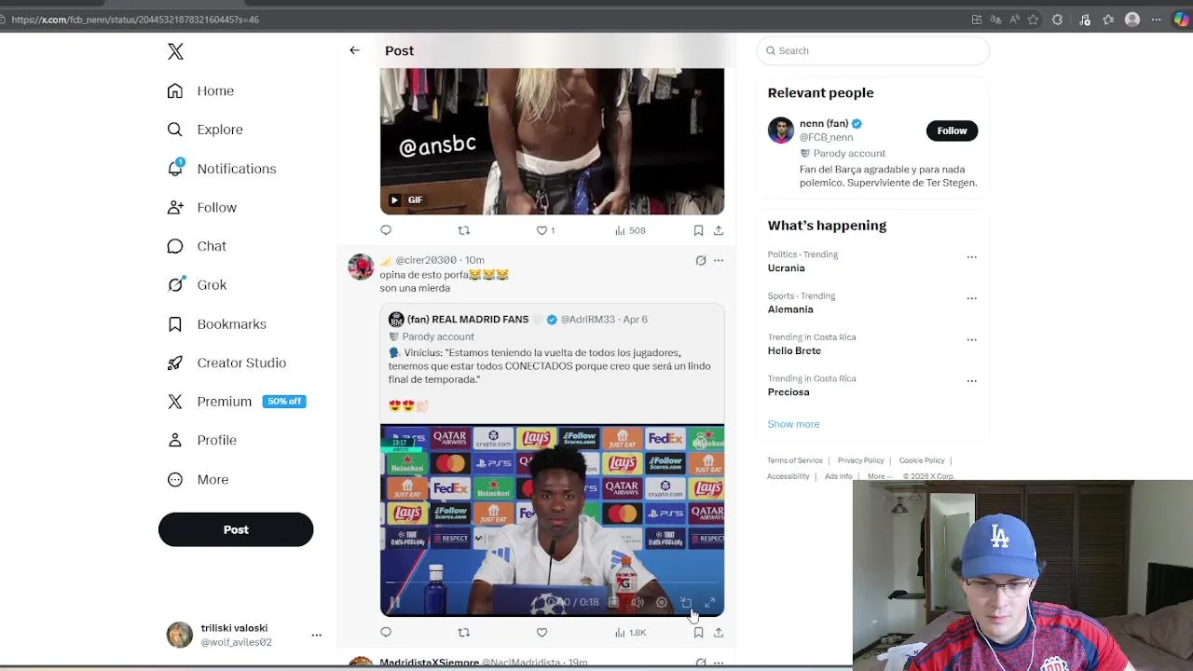Reply to the @cirer20300 post
The image size is (1193, 671).
coord(386,633)
